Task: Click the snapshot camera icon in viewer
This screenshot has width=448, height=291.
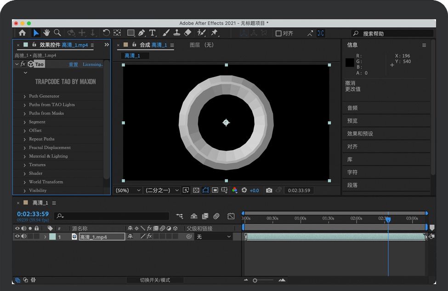Action: [269, 190]
